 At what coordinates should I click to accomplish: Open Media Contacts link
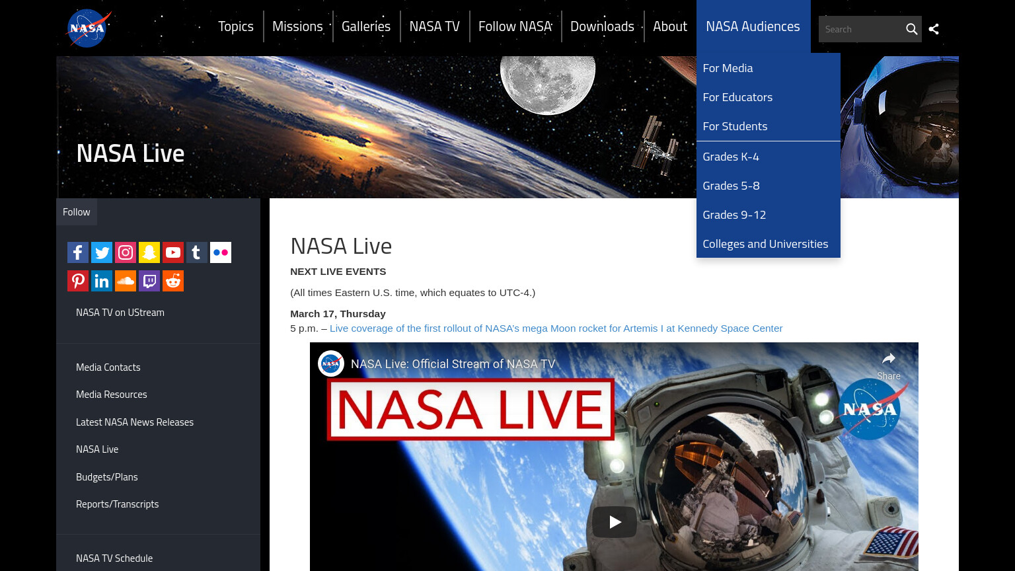point(108,367)
